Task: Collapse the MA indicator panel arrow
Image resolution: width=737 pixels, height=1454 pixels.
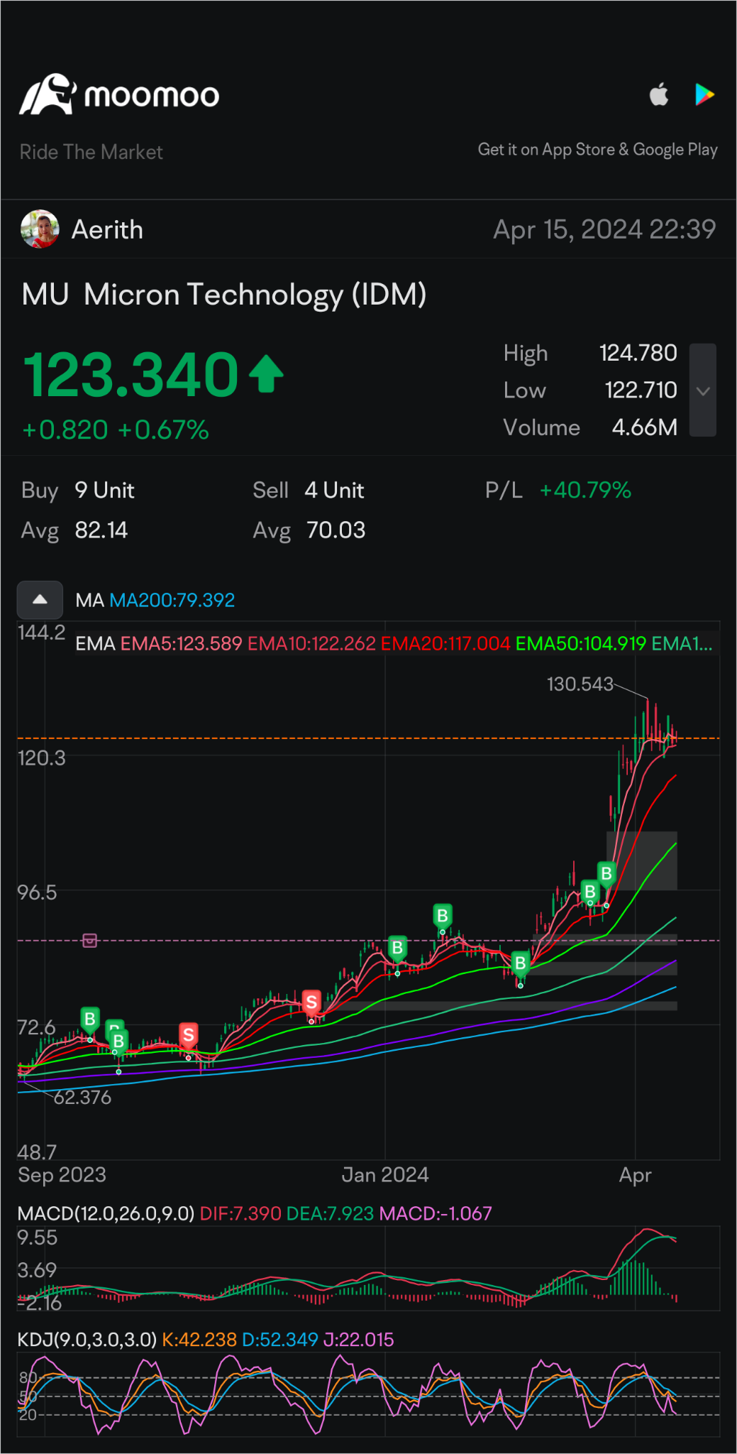Action: coord(40,599)
